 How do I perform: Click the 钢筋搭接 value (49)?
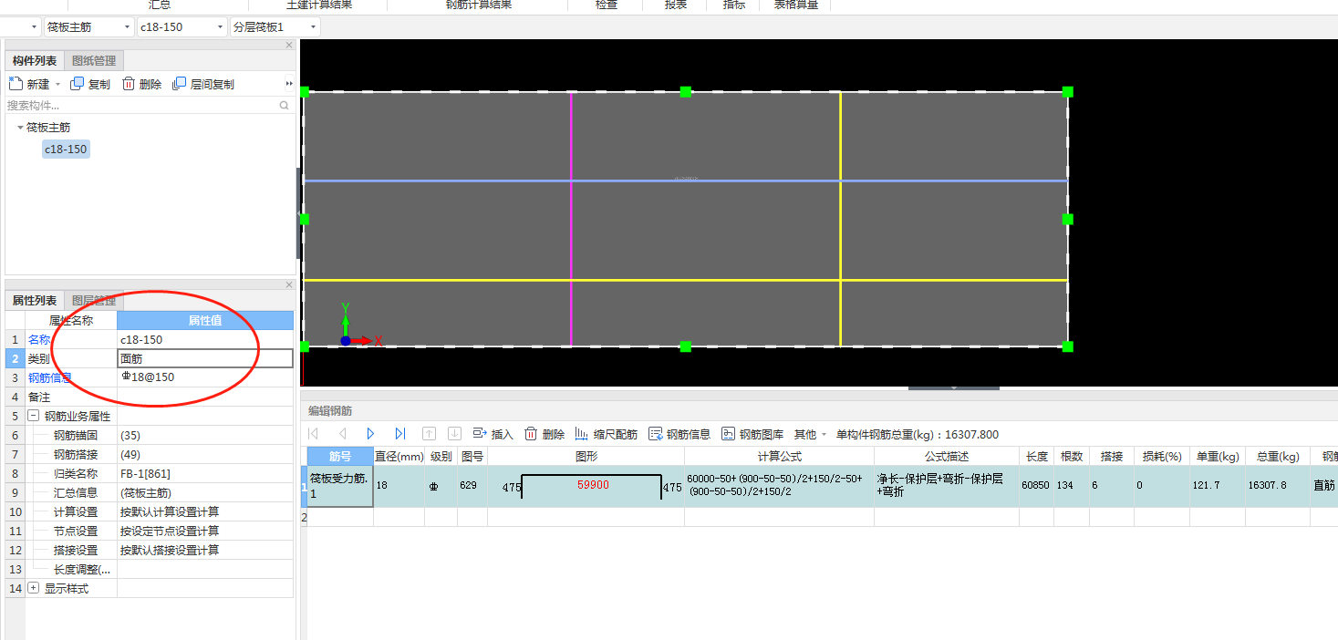pyautogui.click(x=205, y=454)
